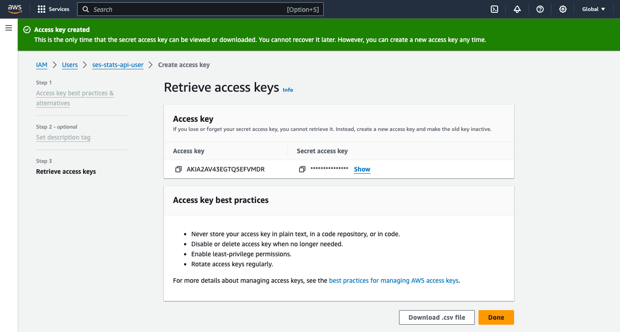Click the Access key best practices heading
620x332 pixels.
click(221, 200)
